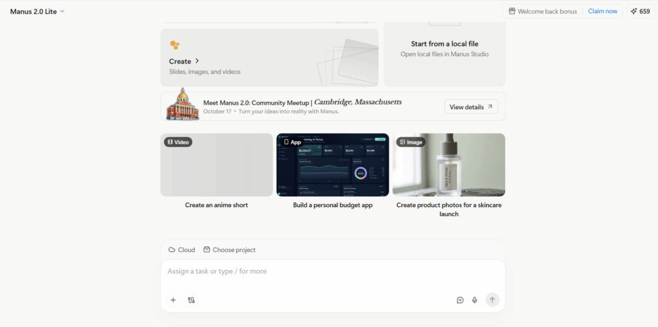
Task: Open the connectors tools icon
Action: coord(191,300)
